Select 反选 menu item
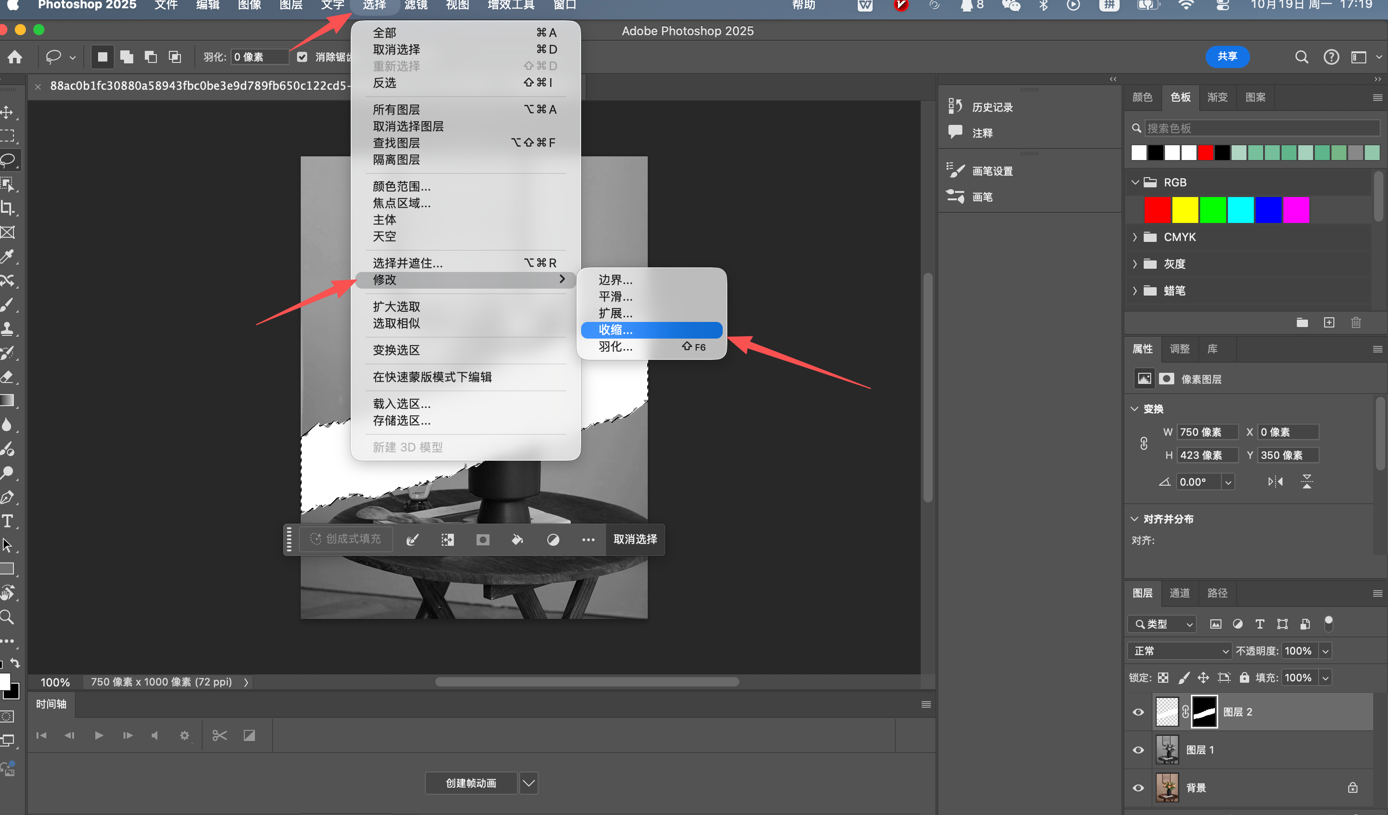 tap(465, 83)
